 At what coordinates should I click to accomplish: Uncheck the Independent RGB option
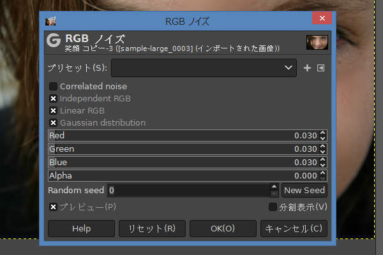53,98
